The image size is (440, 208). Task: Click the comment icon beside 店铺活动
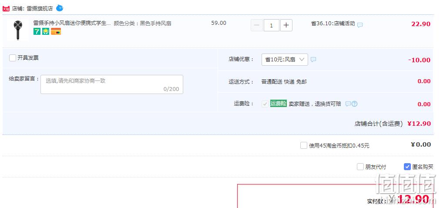pos(360,25)
